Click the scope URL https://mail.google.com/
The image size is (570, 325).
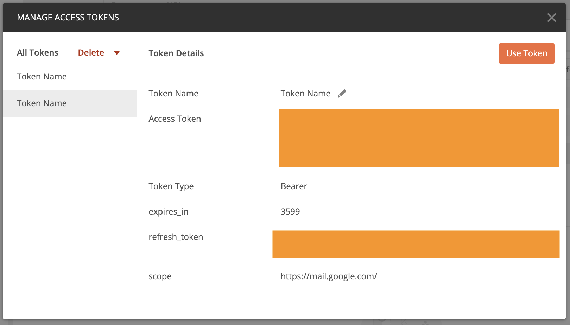click(x=329, y=276)
